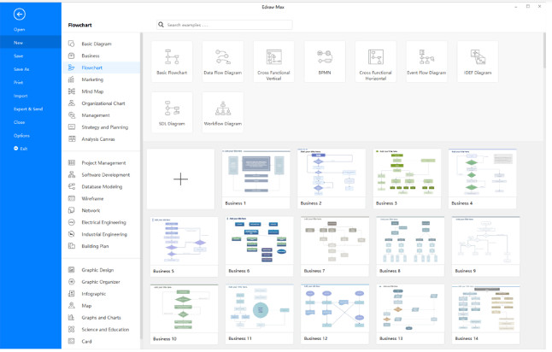Click the Mind Map category icon
Screen dimensions: 552x352
72,91
